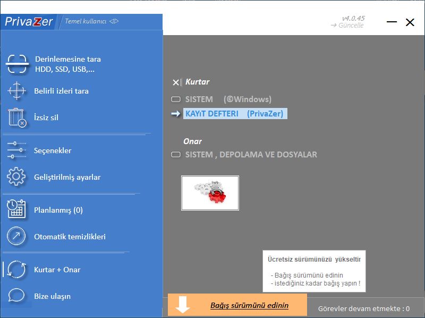Minimize the PrivaZer window
Screen dimensions: 425x318
392,22
